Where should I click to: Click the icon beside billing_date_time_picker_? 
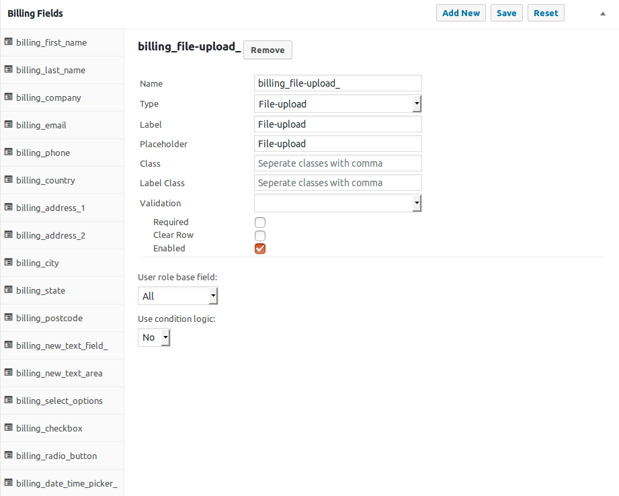pyautogui.click(x=8, y=483)
